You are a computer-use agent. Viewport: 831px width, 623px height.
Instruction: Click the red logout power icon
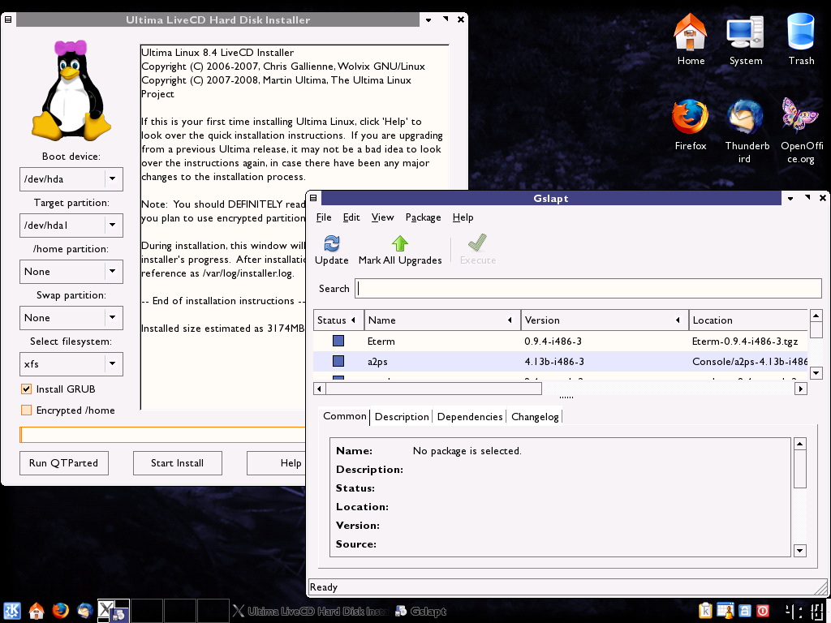click(763, 612)
